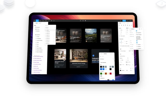The height and width of the screenshot is (96, 166).
Task: Hide the fill using its eye icon
Action: point(131,70)
